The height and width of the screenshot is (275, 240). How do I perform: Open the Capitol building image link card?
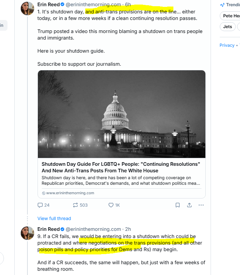(121, 114)
